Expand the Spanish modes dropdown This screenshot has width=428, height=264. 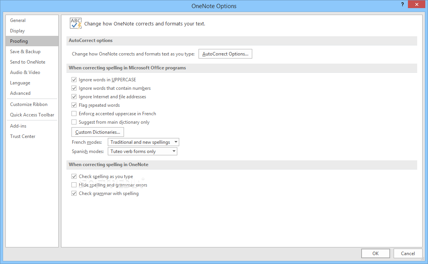pyautogui.click(x=142, y=151)
